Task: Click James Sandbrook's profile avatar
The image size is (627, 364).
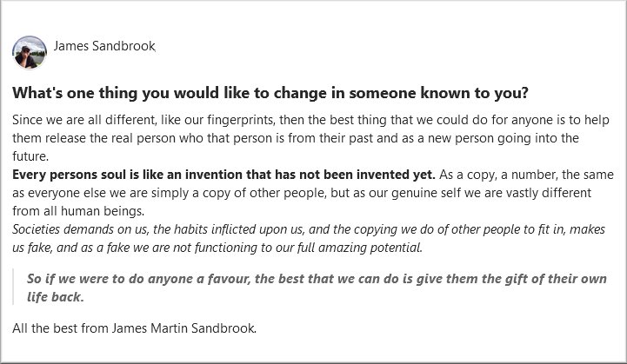Action: tap(29, 52)
